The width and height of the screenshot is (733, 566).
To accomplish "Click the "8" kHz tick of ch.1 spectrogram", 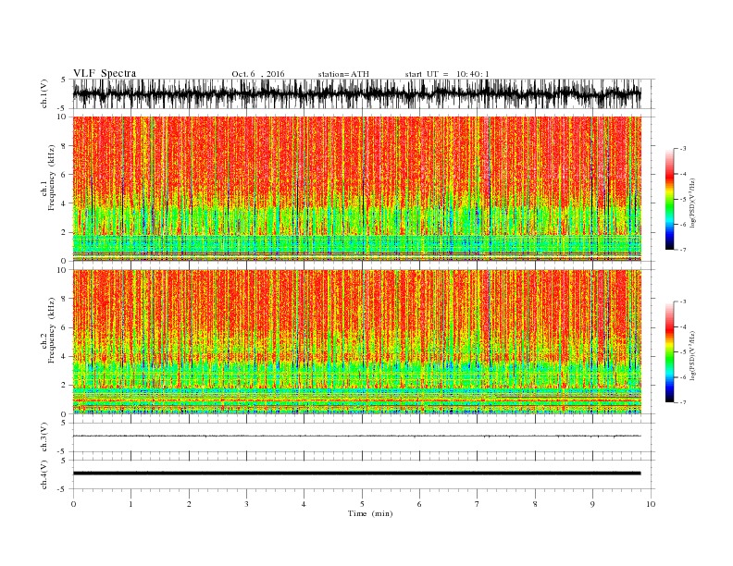I will [x=64, y=146].
